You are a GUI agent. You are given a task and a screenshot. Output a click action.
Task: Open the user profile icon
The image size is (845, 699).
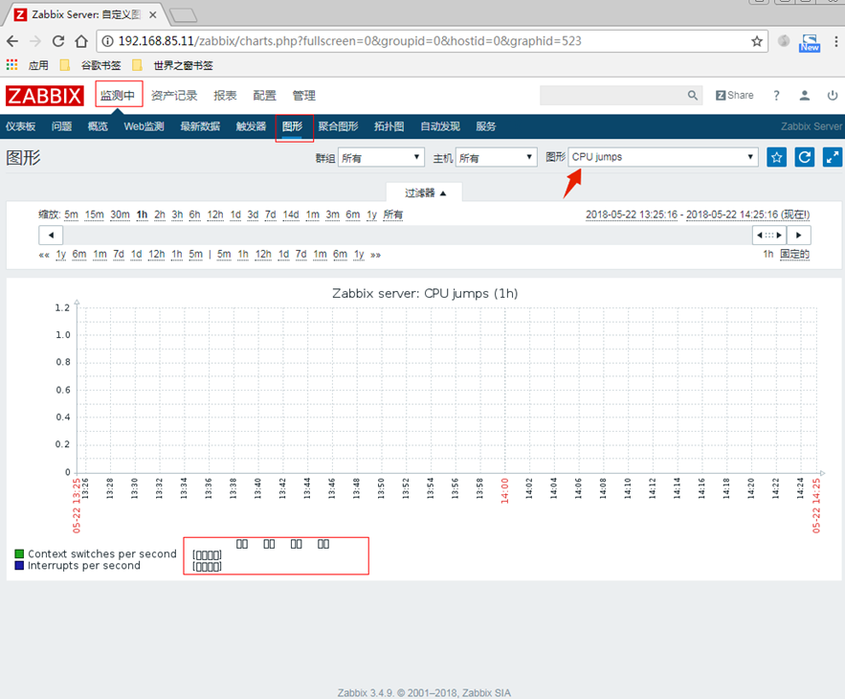(x=804, y=96)
